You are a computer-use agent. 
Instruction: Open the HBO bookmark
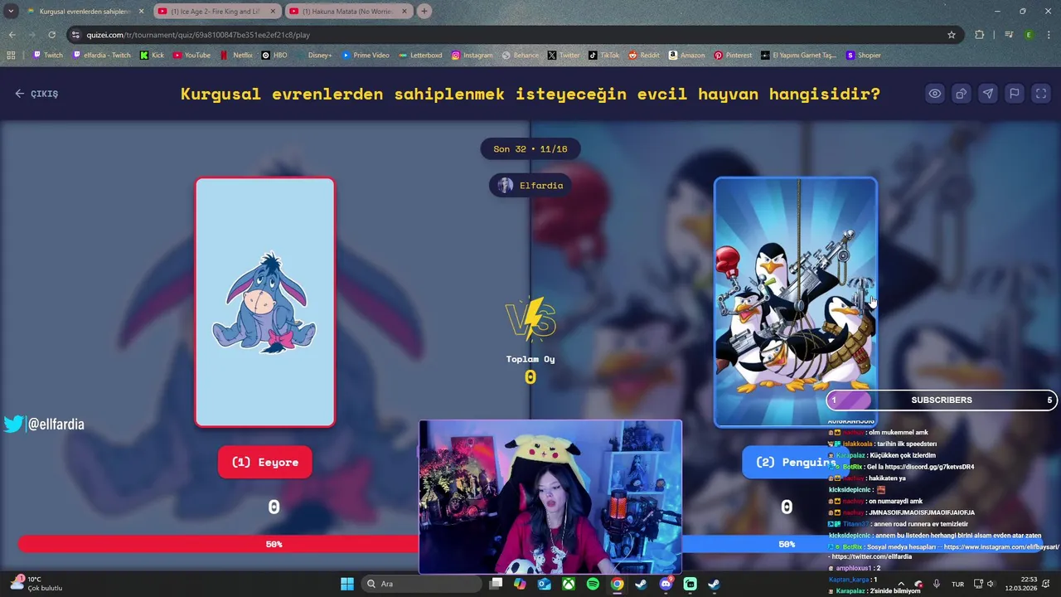274,56
